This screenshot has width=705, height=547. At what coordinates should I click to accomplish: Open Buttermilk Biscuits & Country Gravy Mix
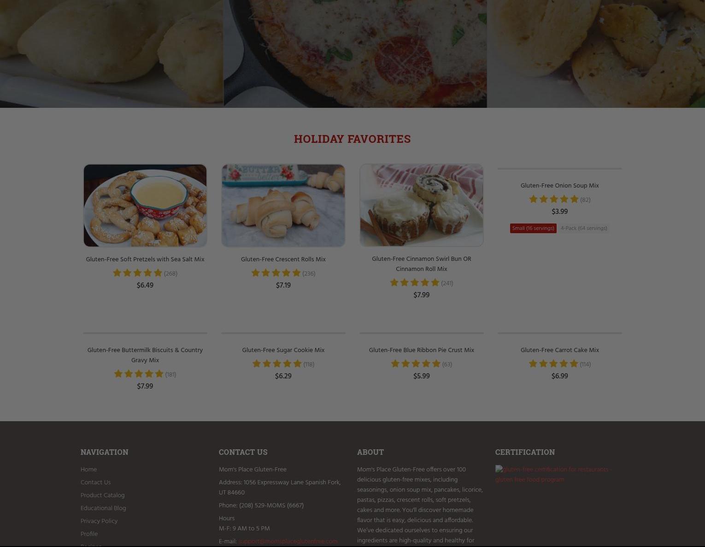[x=145, y=355]
